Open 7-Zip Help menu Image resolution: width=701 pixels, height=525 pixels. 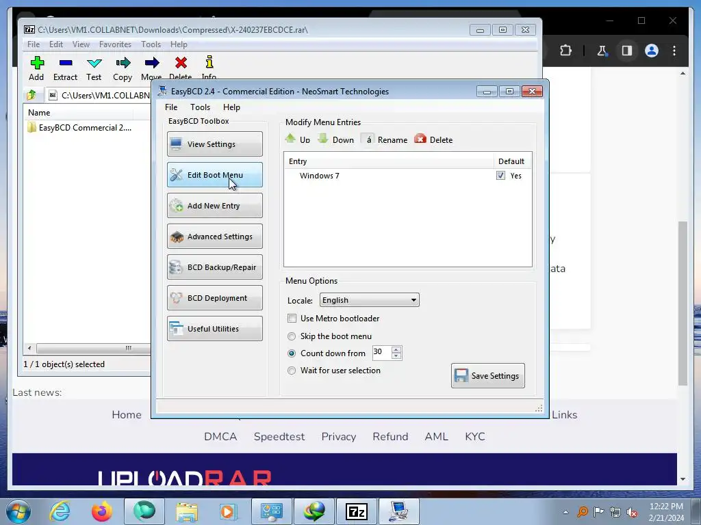click(179, 44)
